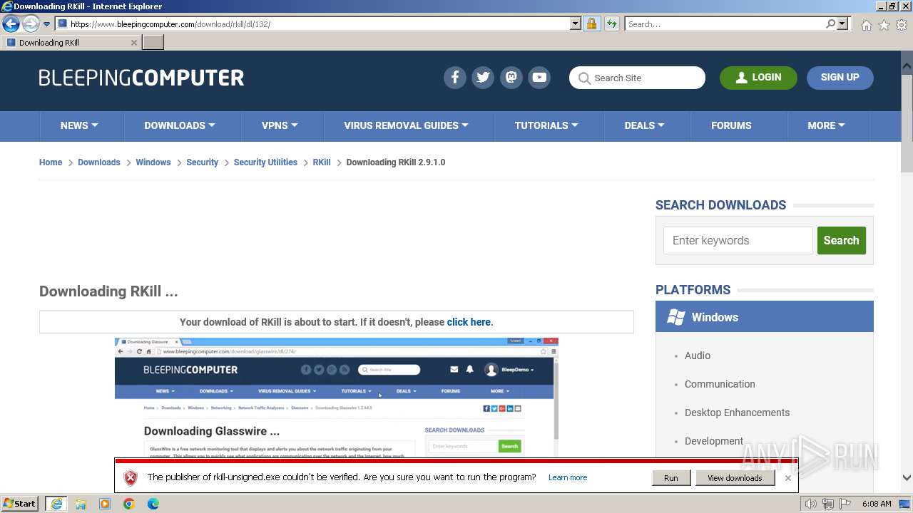View the security lock report icon
The height and width of the screenshot is (513, 913).
pos(591,24)
